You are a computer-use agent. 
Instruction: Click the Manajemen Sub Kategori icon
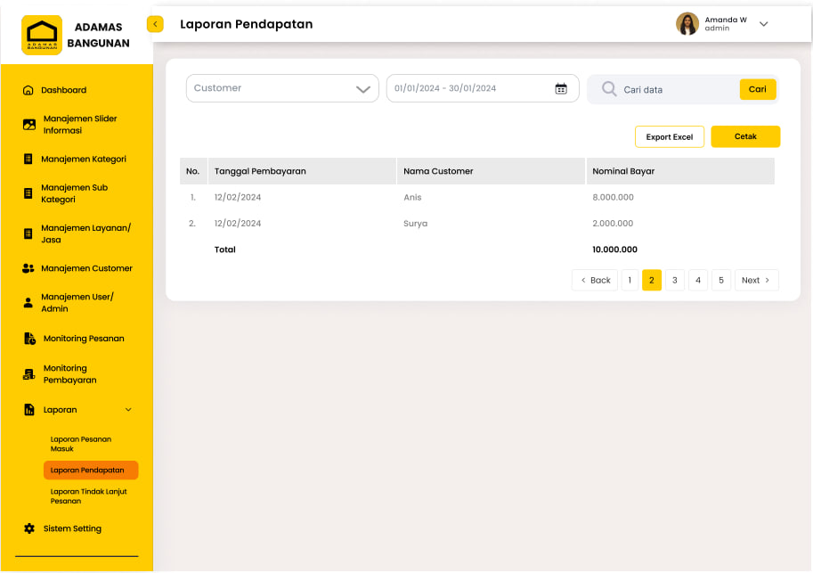pos(28,193)
